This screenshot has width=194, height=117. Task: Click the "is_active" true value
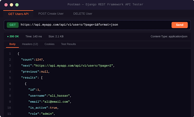[53, 108]
